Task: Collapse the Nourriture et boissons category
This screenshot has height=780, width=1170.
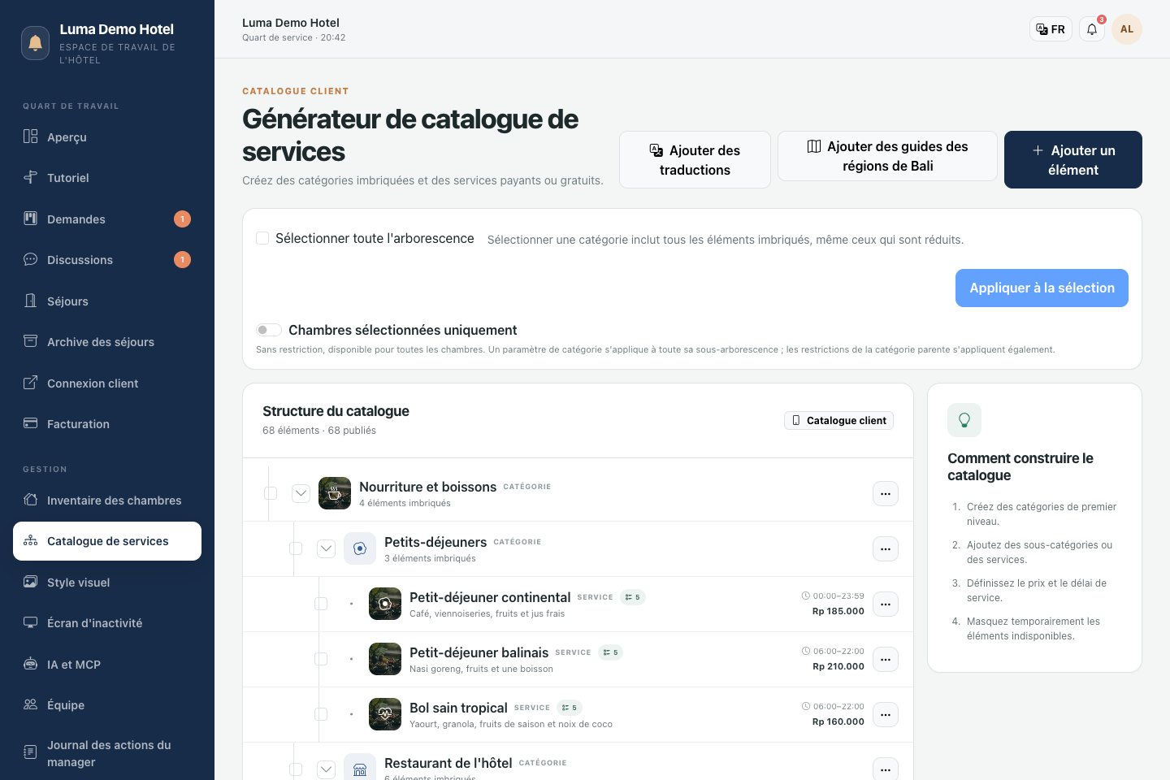Action: (x=301, y=493)
